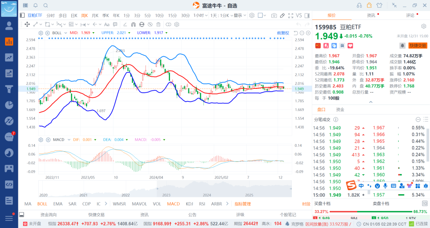
Task: Open the 1天:1分K dropdown
Action: [222, 16]
